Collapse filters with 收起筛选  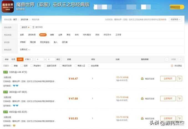176,19
